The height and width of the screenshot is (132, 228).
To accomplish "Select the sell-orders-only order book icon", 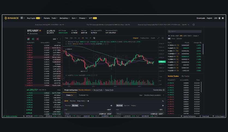I will coord(38,39).
